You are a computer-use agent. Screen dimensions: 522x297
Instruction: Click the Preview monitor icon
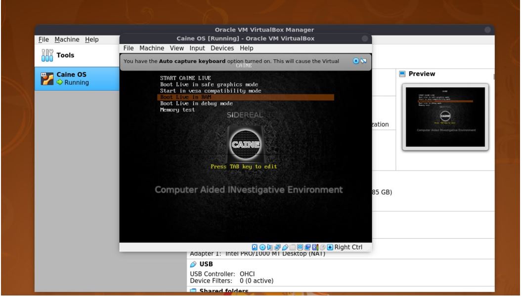(402, 74)
